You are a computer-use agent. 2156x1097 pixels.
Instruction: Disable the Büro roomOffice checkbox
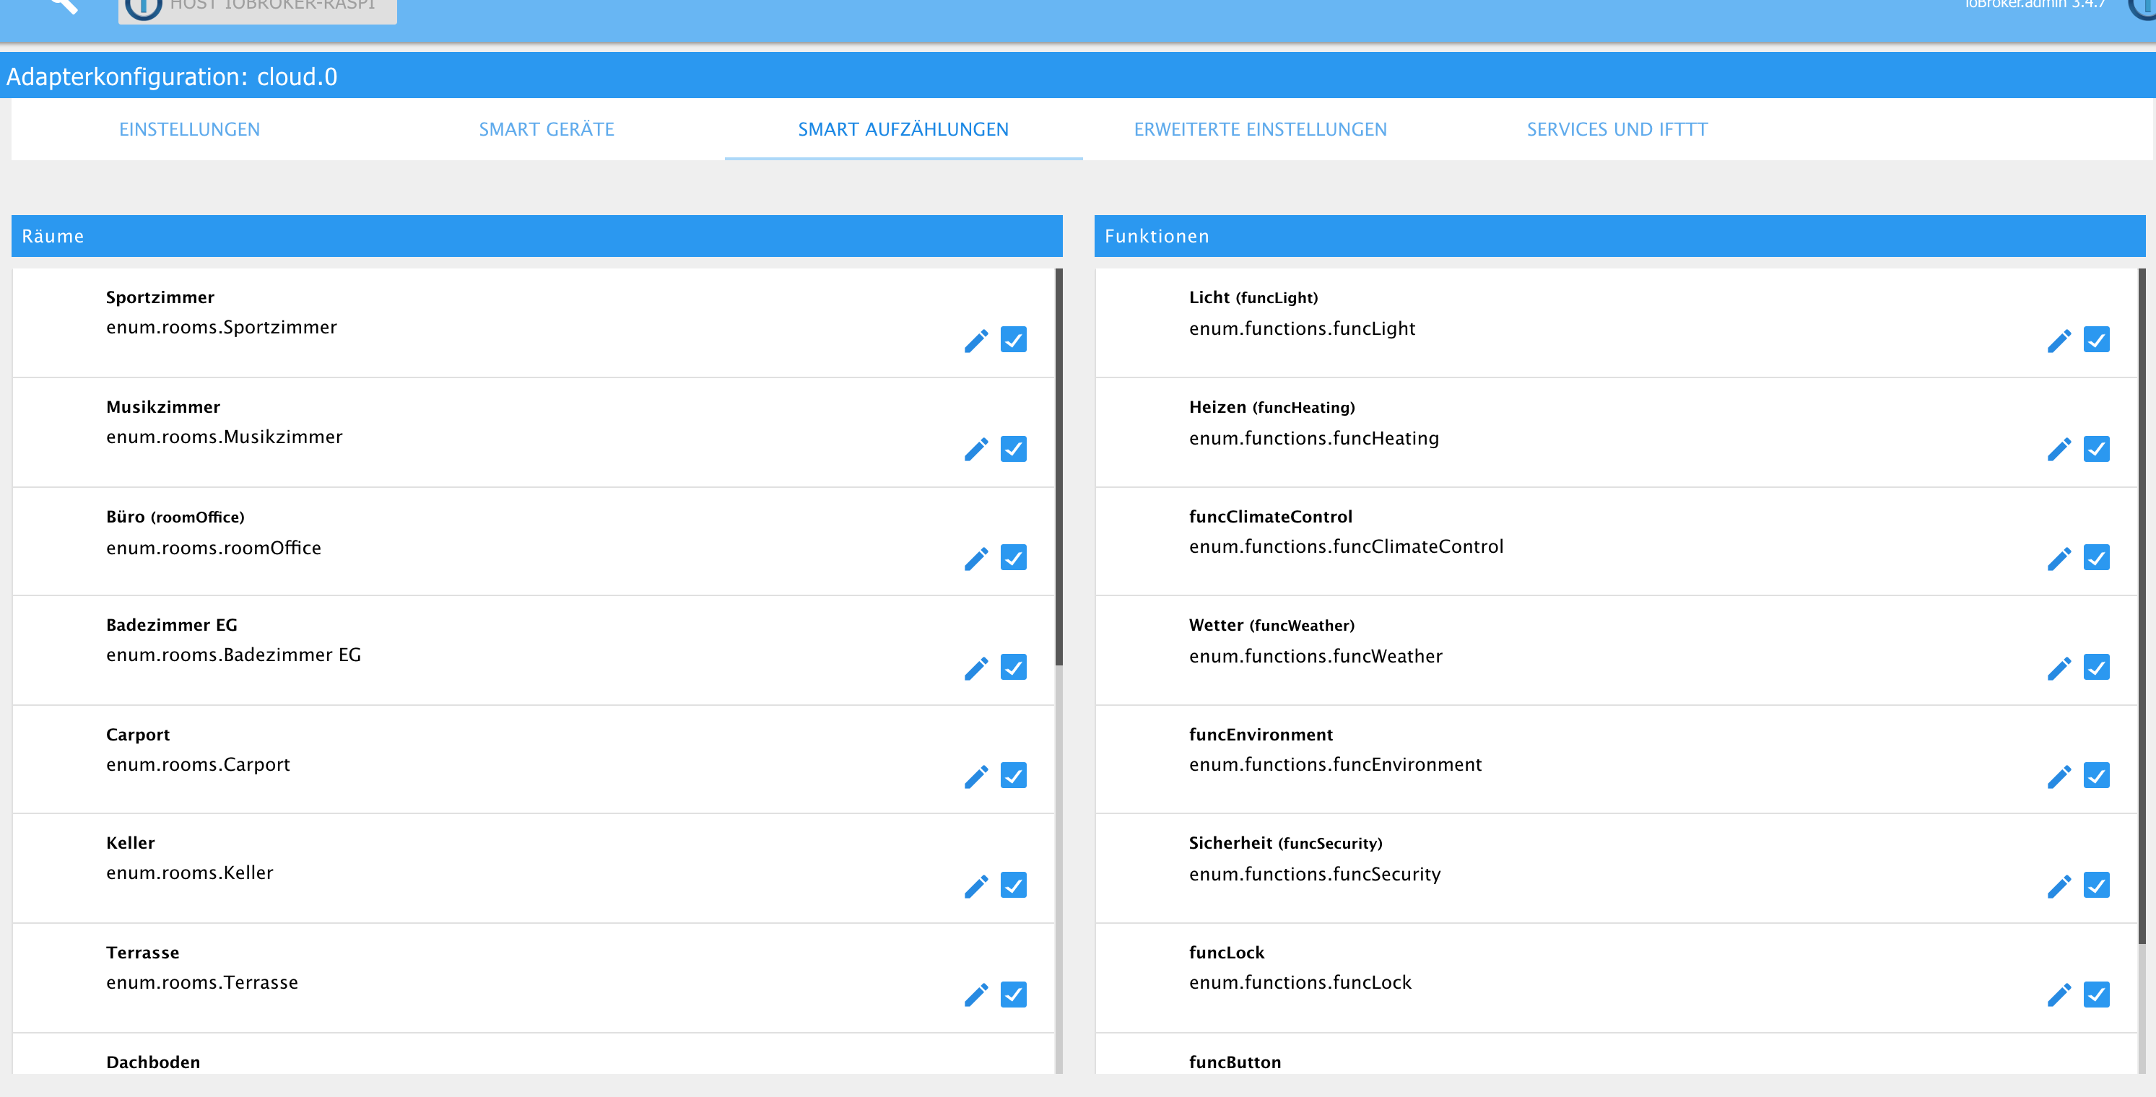(x=1014, y=557)
